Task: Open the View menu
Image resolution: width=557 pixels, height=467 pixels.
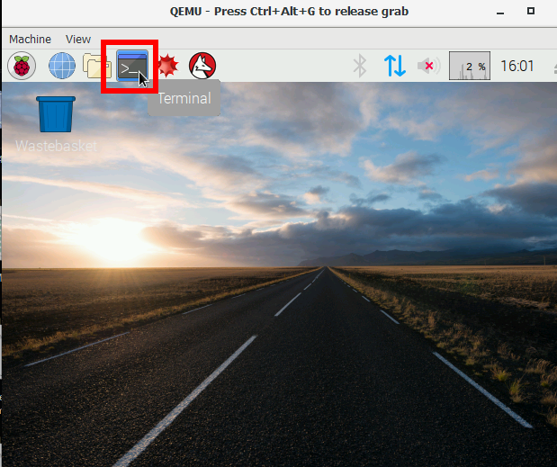Action: (x=78, y=39)
